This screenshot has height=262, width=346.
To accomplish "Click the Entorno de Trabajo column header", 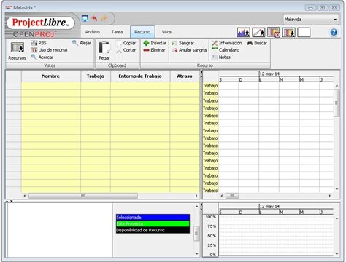I will click(x=140, y=76).
